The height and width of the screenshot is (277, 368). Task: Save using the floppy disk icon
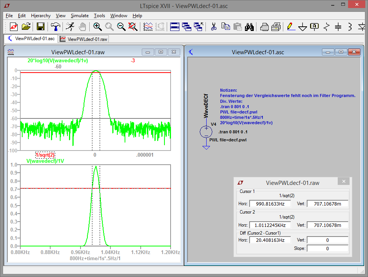tap(41, 27)
